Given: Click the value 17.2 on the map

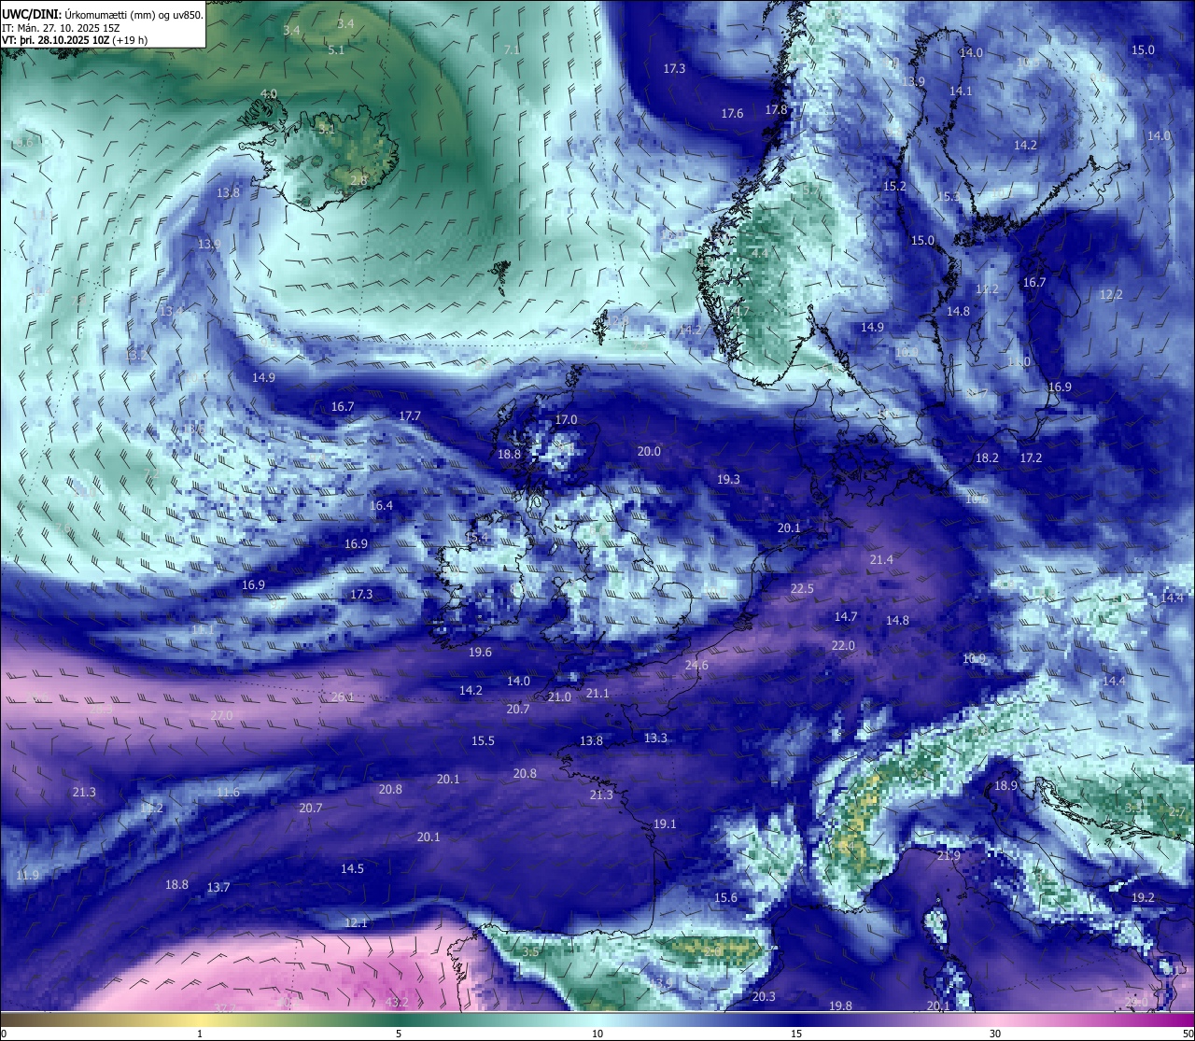Looking at the screenshot, I should [x=1031, y=457].
